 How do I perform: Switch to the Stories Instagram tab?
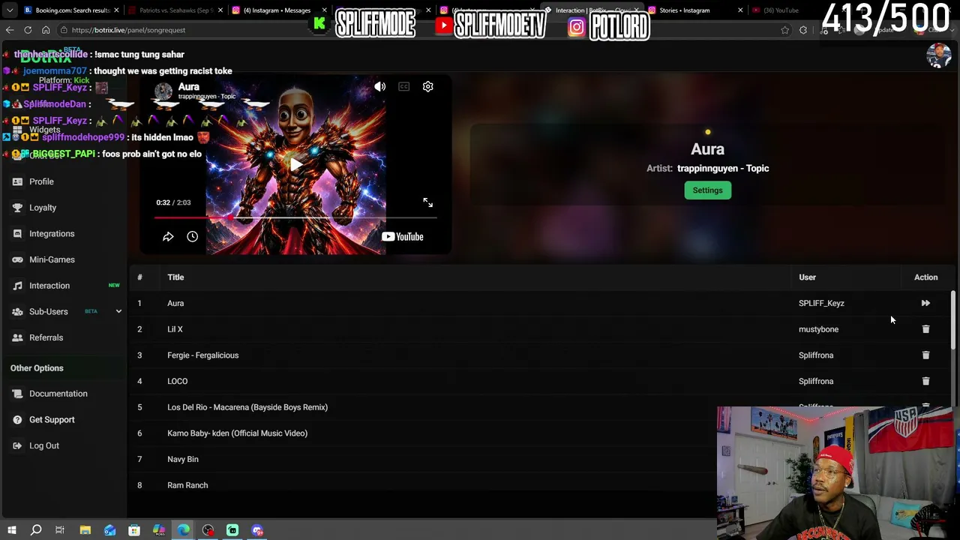(x=694, y=10)
